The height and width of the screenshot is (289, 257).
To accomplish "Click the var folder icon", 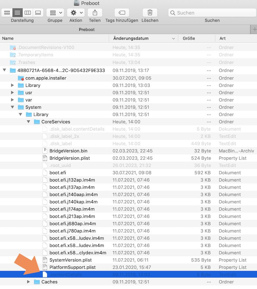I will click(21, 100).
